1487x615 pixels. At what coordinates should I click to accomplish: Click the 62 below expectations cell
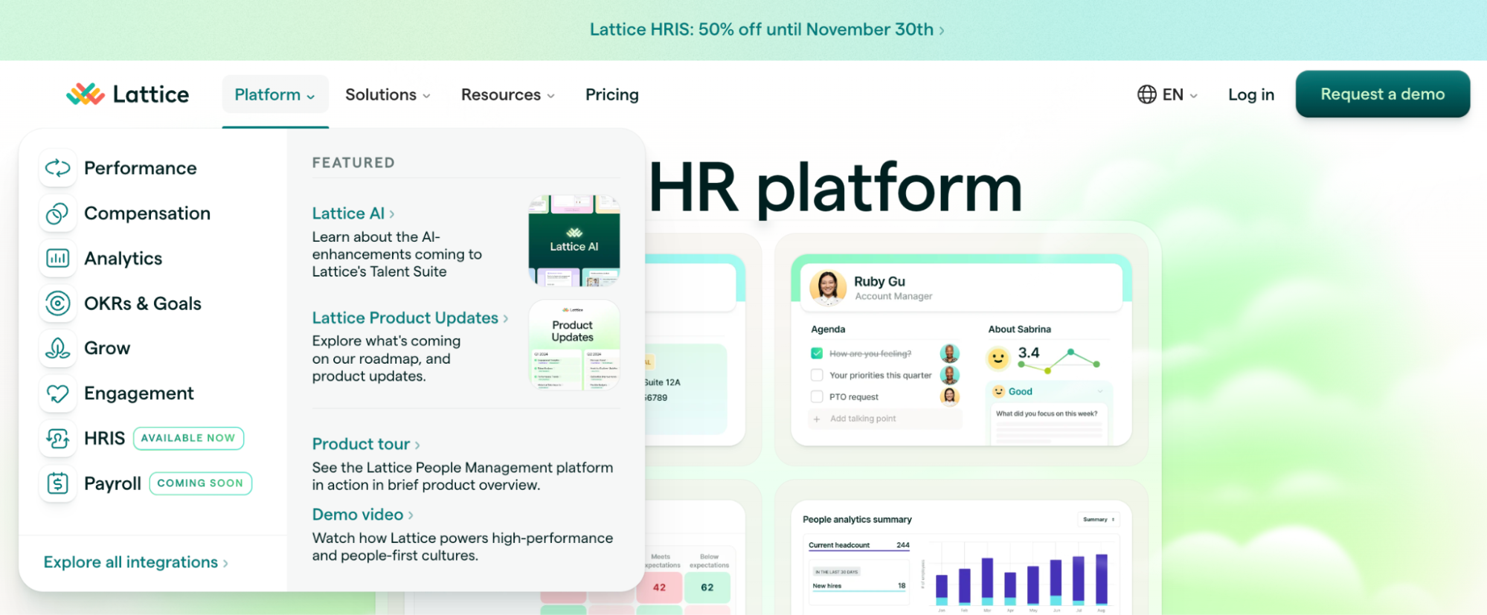pos(707,587)
